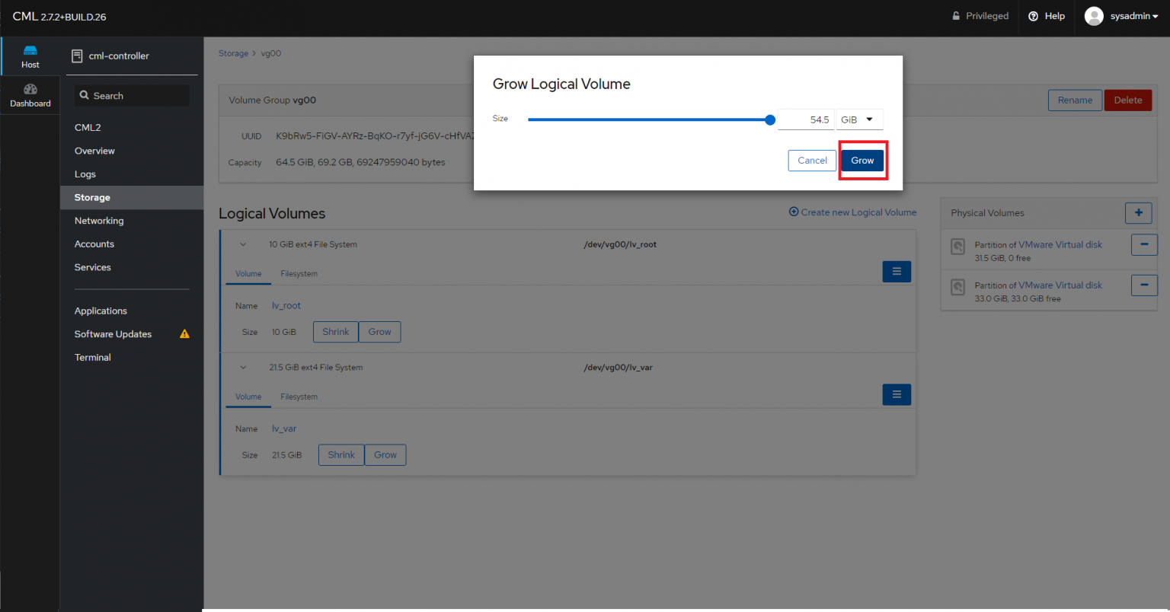Open the GiB unit dropdown in the dialog
Viewport: 1170px width, 612px height.
pyautogui.click(x=859, y=120)
